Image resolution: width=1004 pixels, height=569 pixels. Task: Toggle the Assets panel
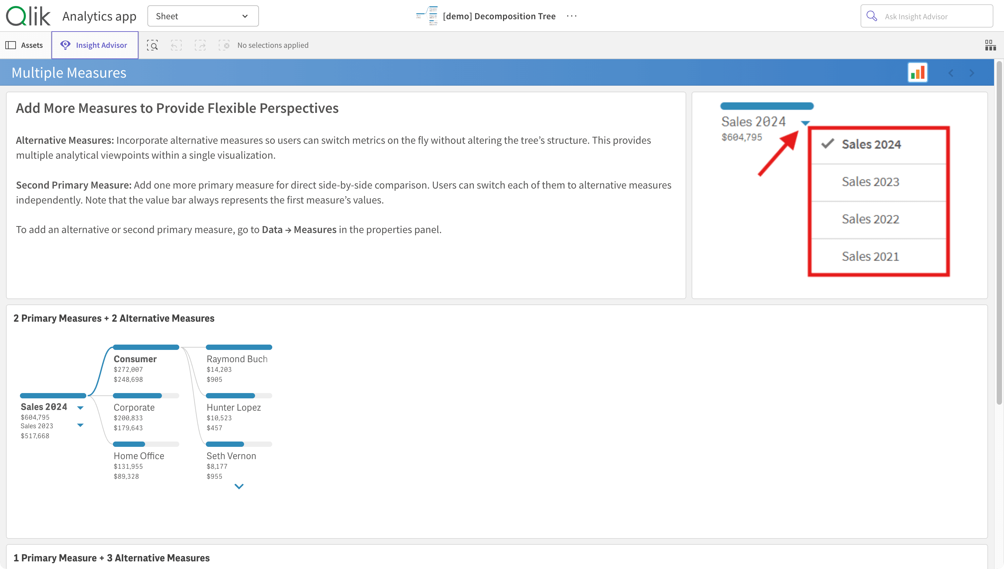(24, 45)
